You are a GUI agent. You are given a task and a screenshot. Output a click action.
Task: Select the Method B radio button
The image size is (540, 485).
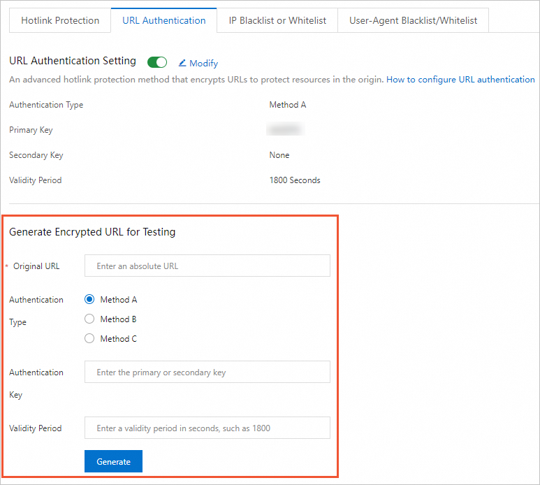pyautogui.click(x=89, y=319)
